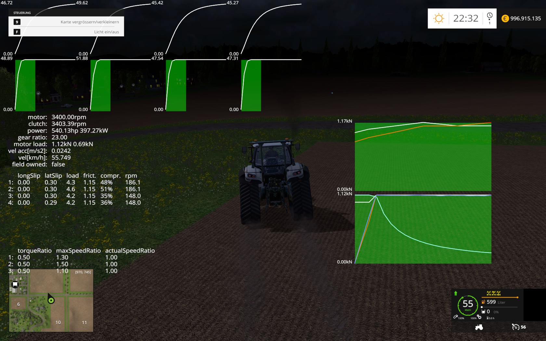Click the circular 55 km/h speed gauge
546x341 pixels.
[468, 305]
